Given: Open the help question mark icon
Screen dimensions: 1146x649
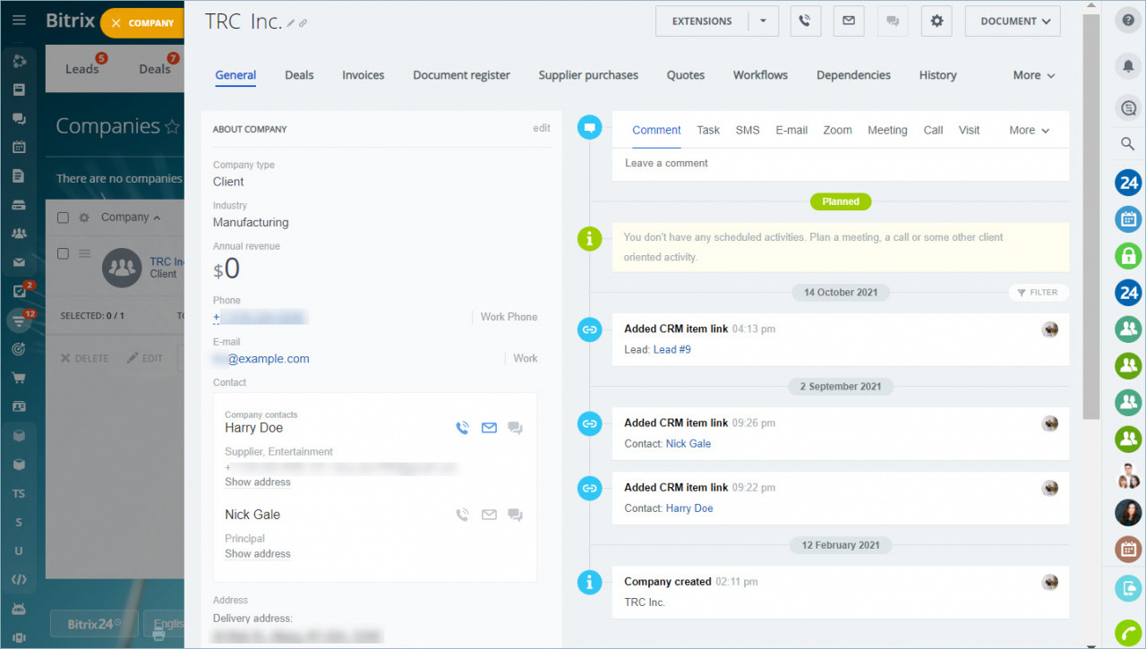Looking at the screenshot, I should pyautogui.click(x=1128, y=21).
